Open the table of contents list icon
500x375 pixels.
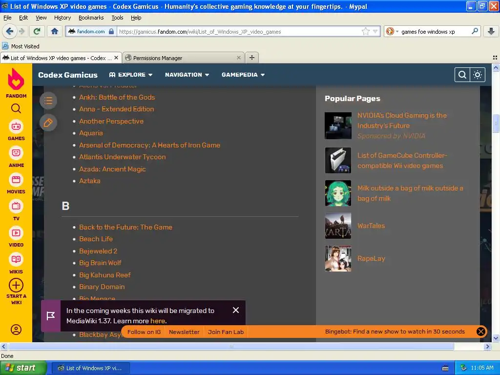(48, 101)
